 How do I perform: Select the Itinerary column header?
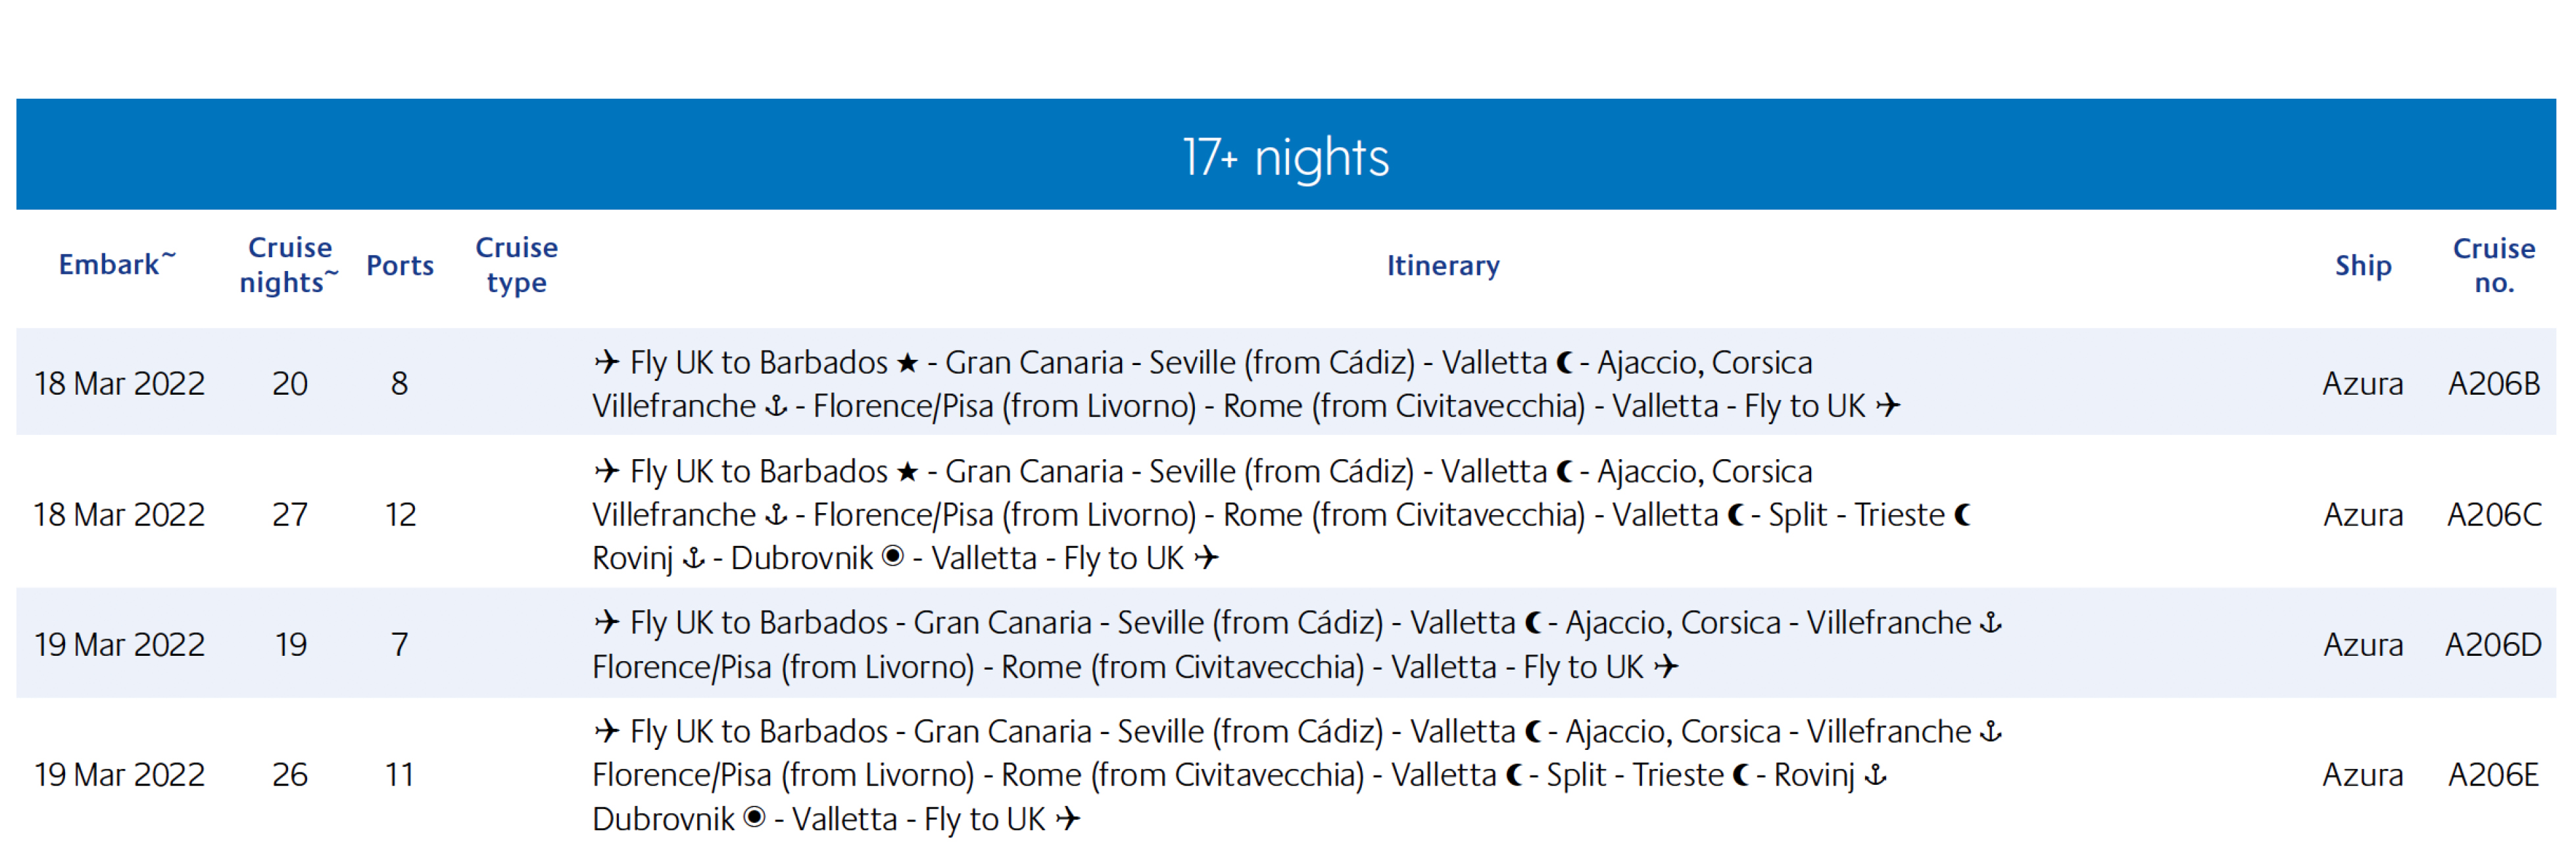(x=1442, y=265)
